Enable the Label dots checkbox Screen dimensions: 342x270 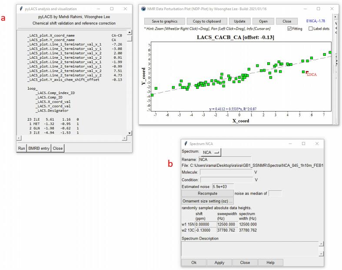311,29
